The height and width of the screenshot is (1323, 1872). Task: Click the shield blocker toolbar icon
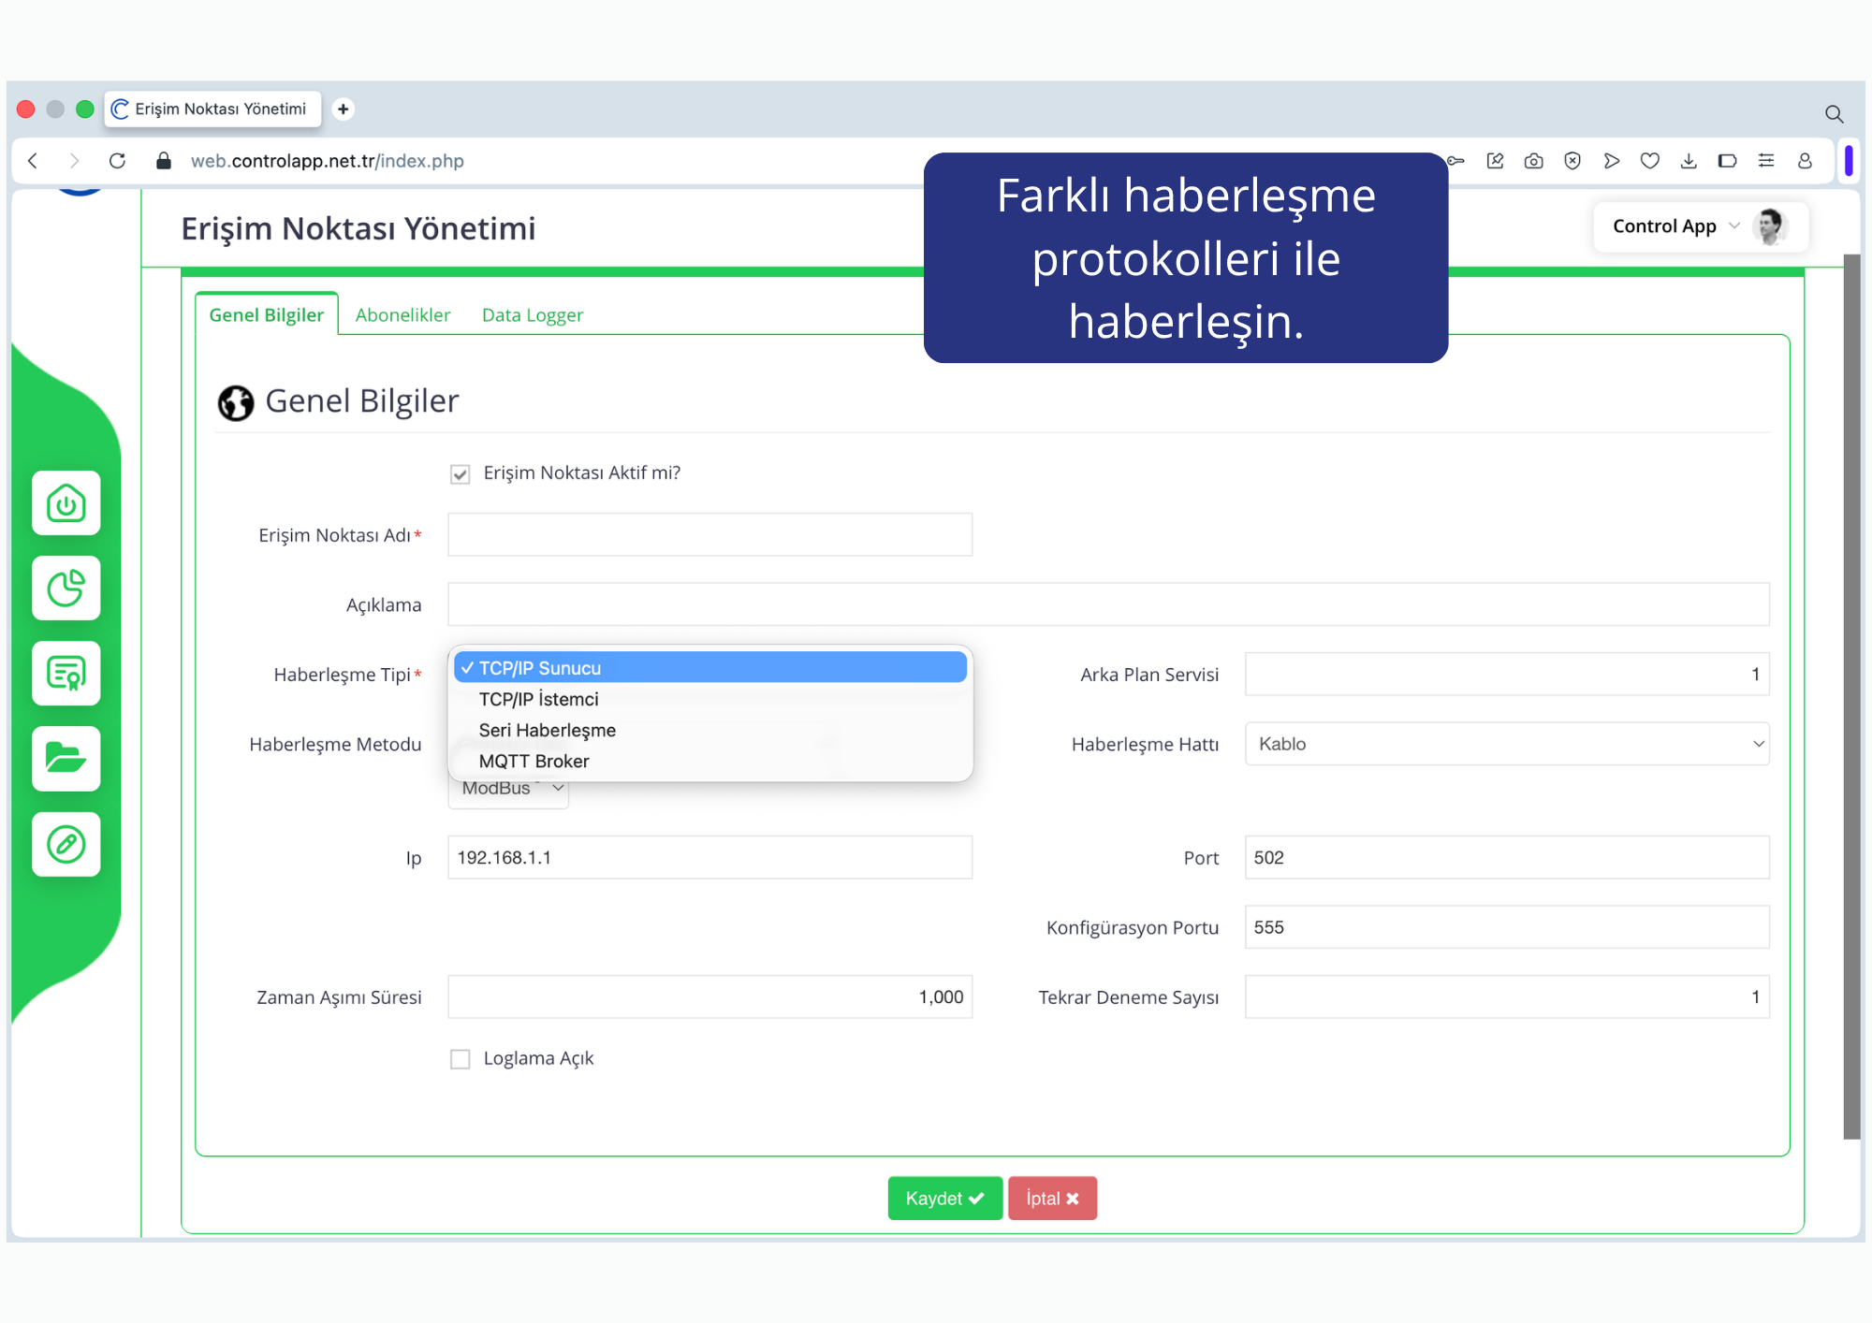(x=1572, y=161)
